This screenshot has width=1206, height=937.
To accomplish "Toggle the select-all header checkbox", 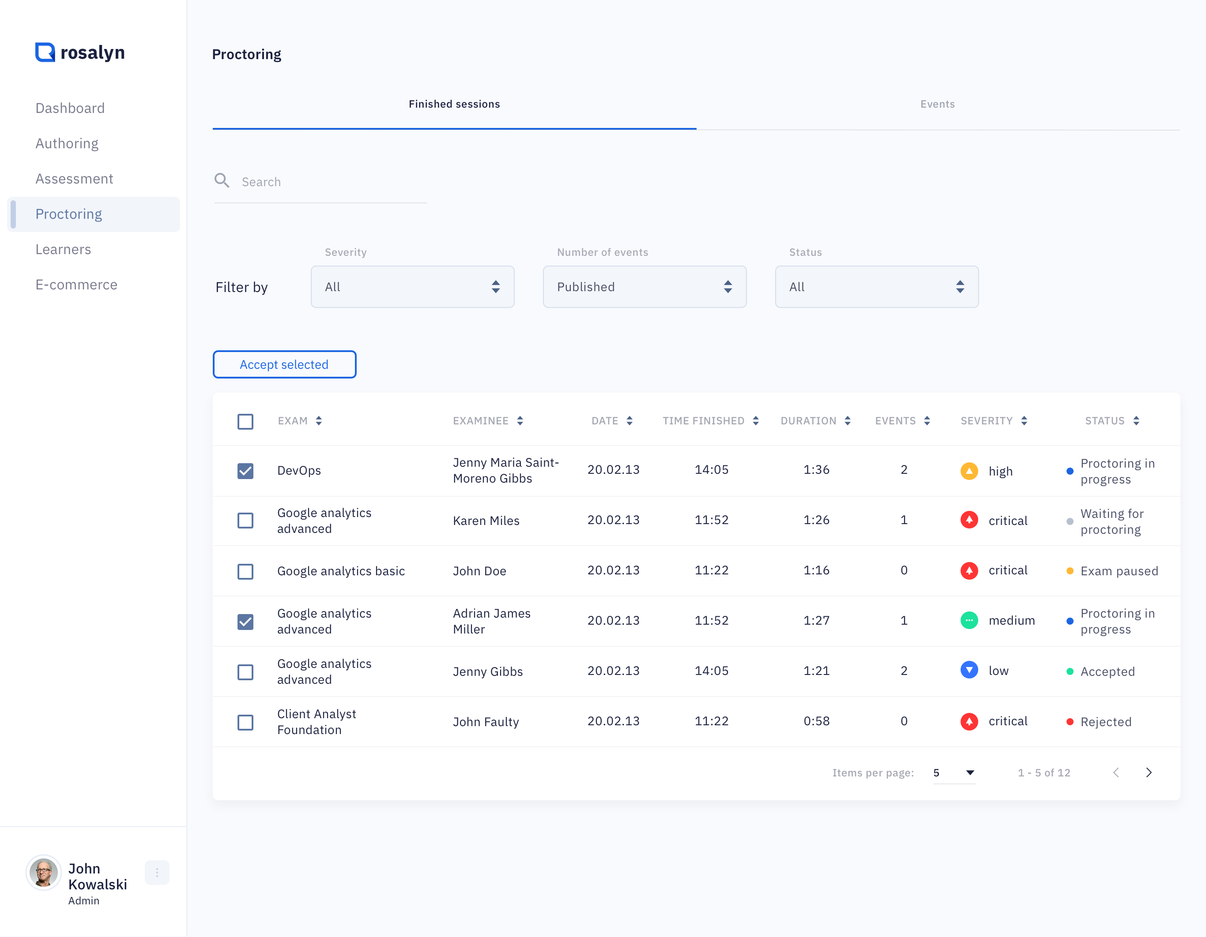I will [245, 422].
